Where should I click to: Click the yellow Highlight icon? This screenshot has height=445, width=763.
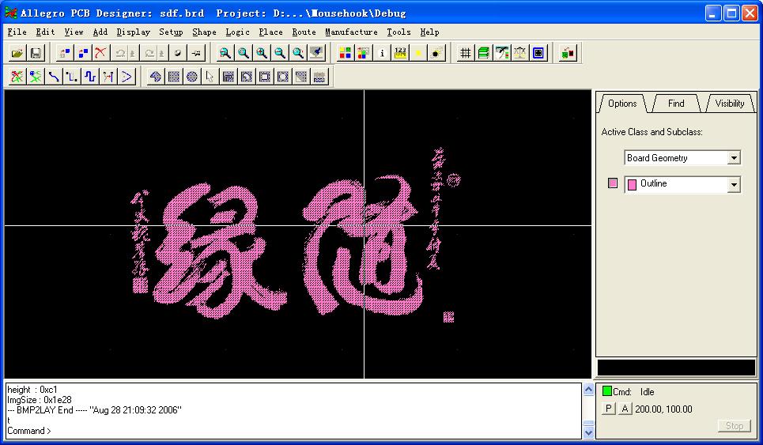click(418, 52)
